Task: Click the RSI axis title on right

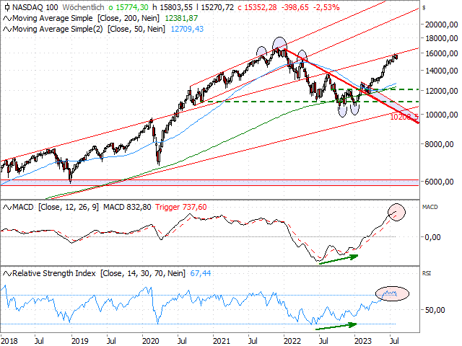Action: tap(427, 274)
